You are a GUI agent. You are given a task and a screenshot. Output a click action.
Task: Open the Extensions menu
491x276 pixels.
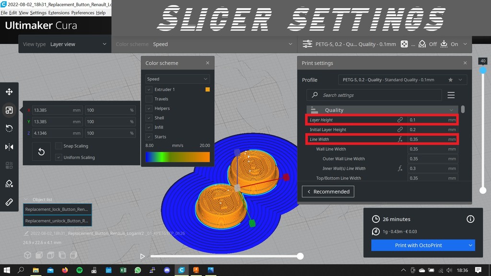click(59, 13)
